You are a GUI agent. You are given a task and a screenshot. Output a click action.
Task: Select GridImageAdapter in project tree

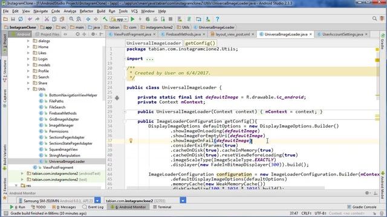coord(64,119)
